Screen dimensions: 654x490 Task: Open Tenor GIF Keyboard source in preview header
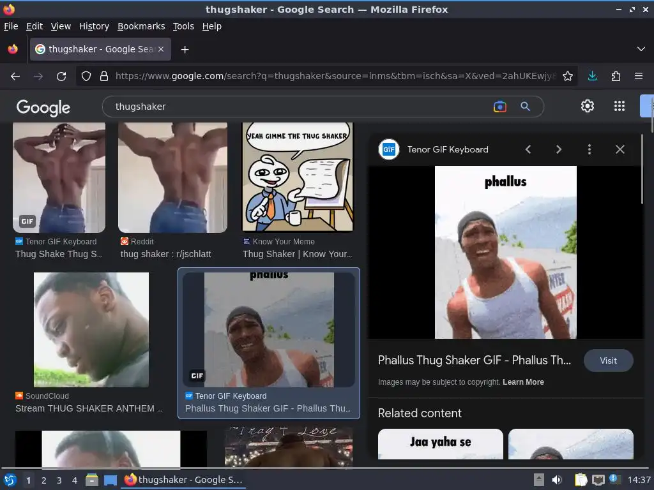tap(448, 149)
